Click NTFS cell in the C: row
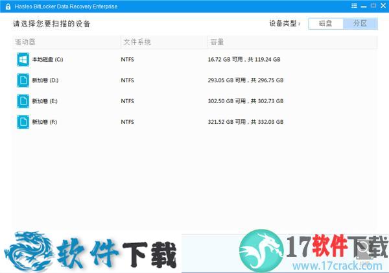The image size is (389, 273). pos(128,60)
